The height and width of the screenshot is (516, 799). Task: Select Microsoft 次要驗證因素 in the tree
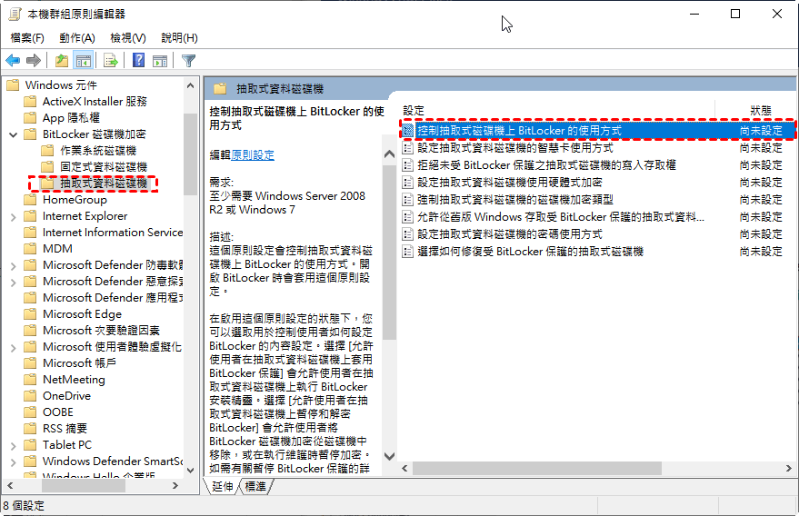tap(101, 331)
